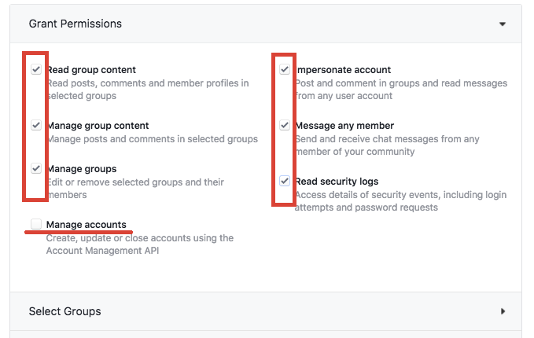Uncheck the Read group content checkbox
This screenshot has width=534, height=338.
click(36, 70)
